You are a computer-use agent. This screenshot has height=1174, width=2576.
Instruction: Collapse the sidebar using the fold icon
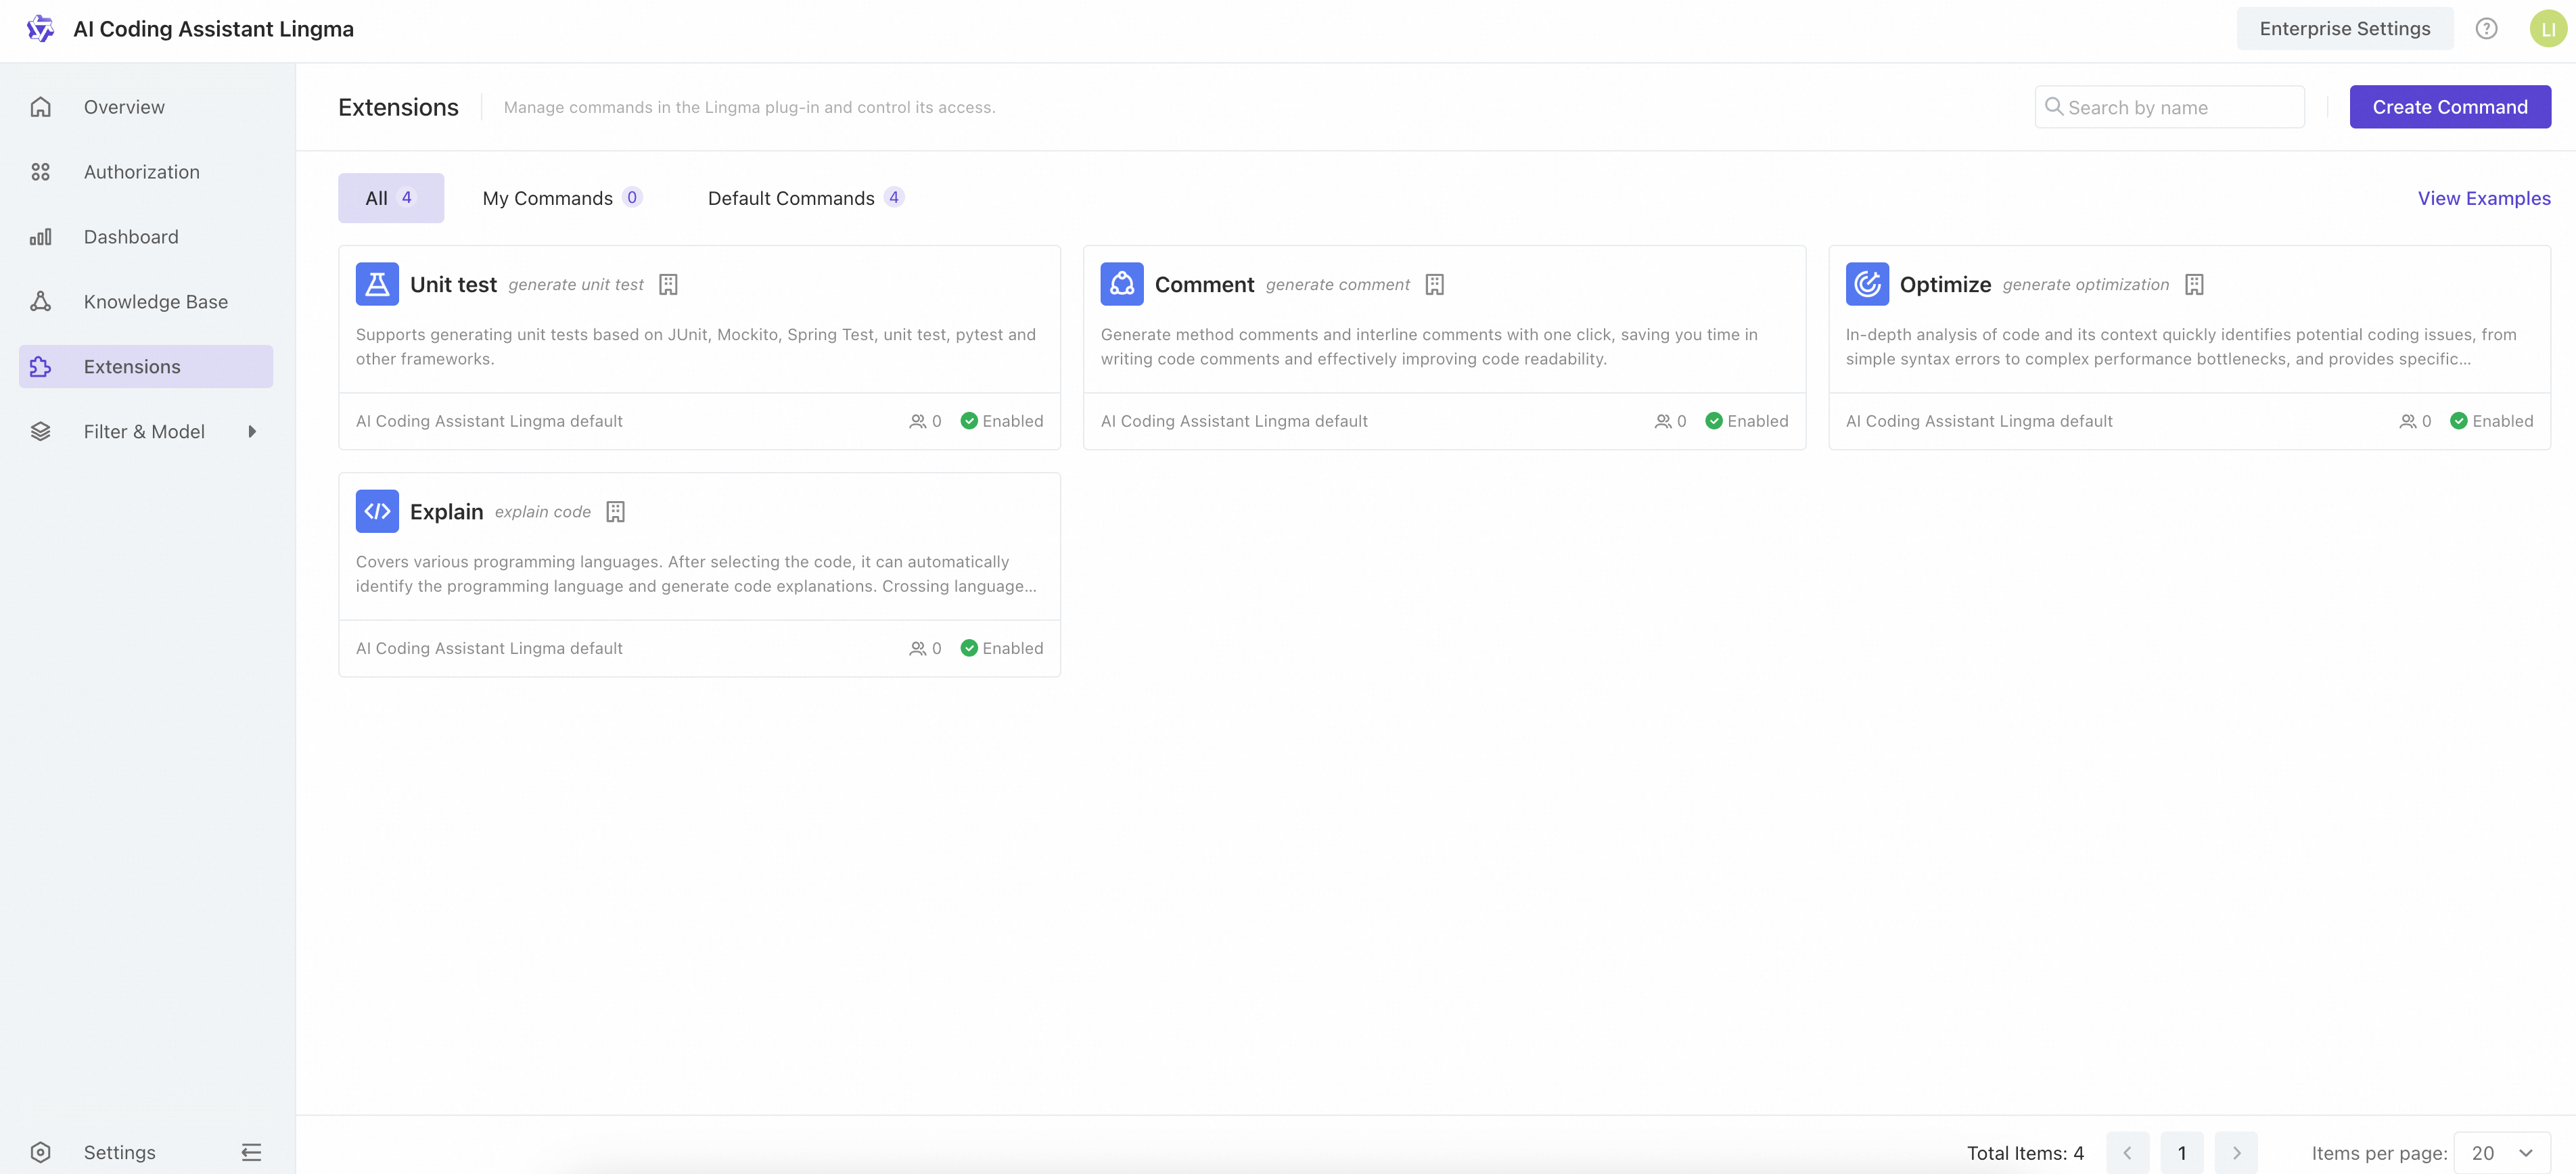(x=251, y=1153)
